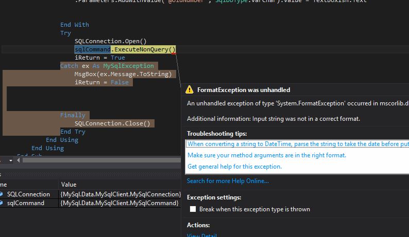This screenshot has width=409, height=237.
Task: Click the yellow warning icon in the exception dialog
Action: (x=190, y=89)
